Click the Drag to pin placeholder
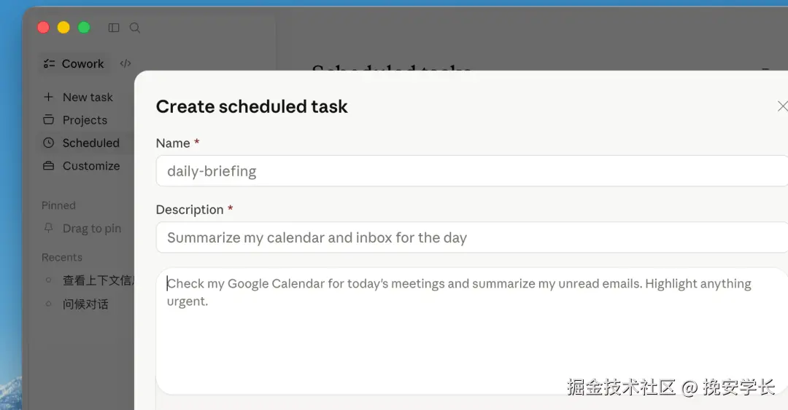The width and height of the screenshot is (788, 410). pyautogui.click(x=91, y=229)
